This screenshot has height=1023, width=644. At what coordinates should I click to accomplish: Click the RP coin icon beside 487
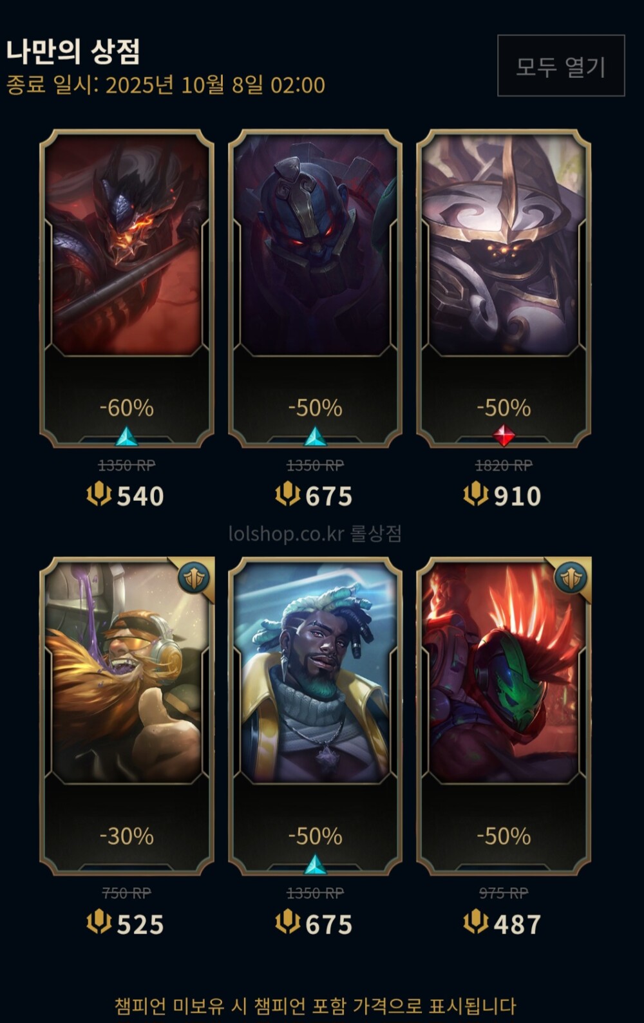pyautogui.click(x=476, y=923)
